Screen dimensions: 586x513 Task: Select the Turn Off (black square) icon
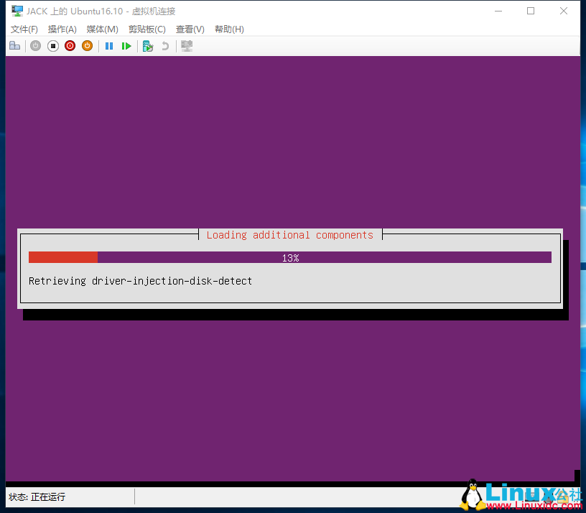52,45
